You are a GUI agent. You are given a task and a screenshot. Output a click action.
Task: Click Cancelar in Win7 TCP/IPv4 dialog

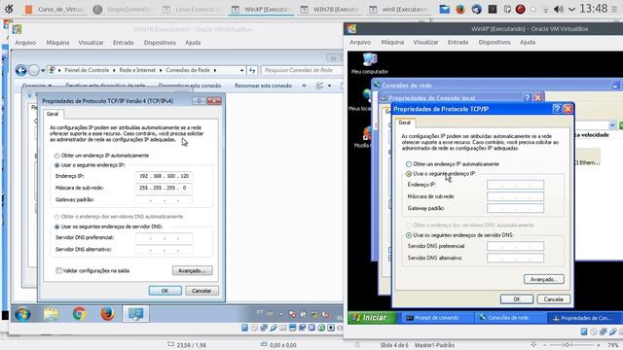tap(202, 291)
